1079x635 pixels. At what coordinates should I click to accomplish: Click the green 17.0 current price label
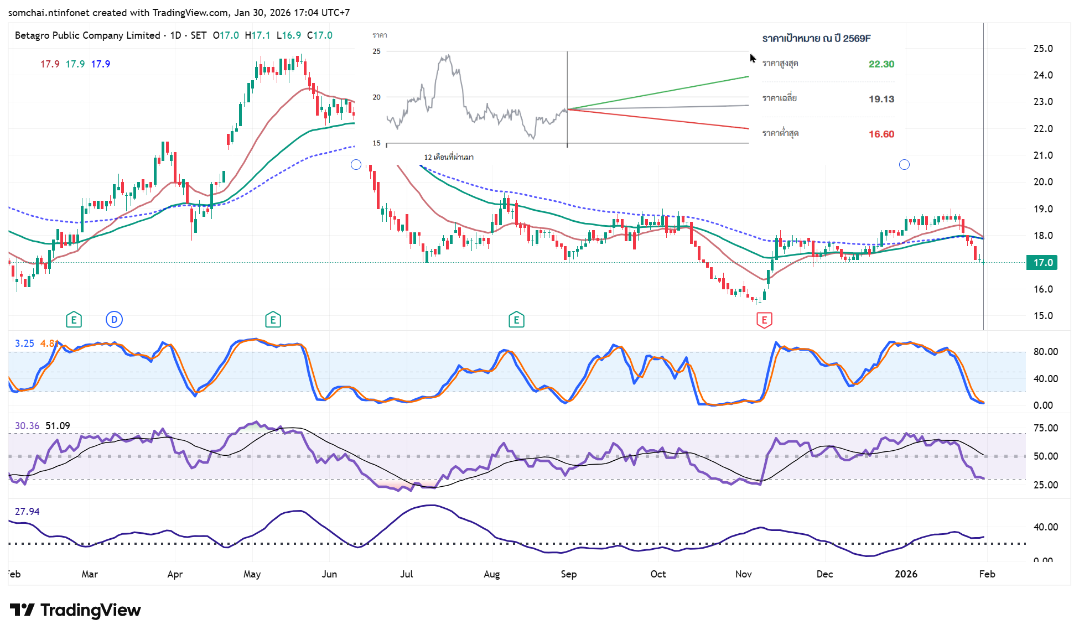(x=1042, y=263)
